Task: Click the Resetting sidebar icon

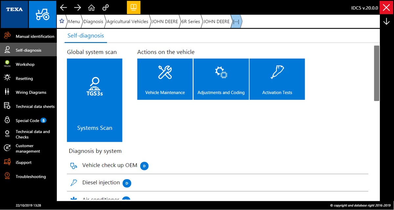Action: pyautogui.click(x=7, y=78)
